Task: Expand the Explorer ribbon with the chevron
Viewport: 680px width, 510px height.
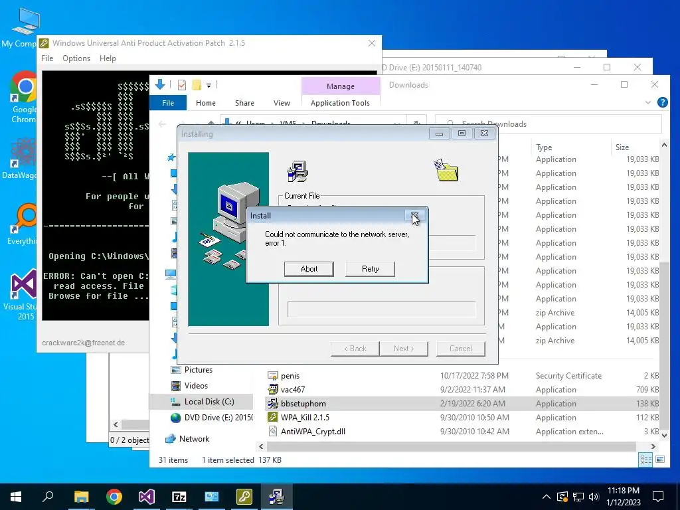Action: point(648,103)
